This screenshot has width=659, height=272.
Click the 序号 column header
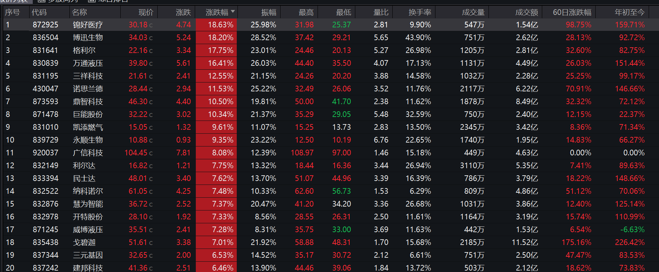(12, 12)
